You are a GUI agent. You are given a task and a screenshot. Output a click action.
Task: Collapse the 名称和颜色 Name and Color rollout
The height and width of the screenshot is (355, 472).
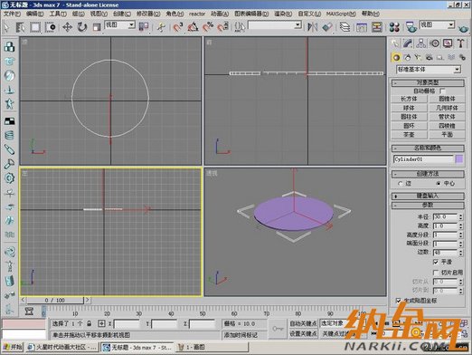click(x=428, y=148)
